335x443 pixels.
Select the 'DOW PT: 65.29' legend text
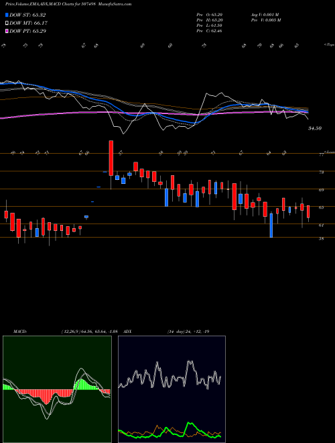28,31
